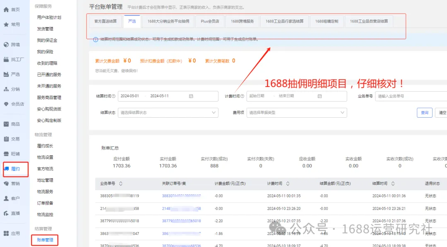Open the 旺铺 shop icon
Screen dimensions: 447x247
[x=6, y=154]
